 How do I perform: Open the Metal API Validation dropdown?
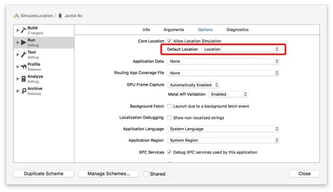(x=228, y=94)
